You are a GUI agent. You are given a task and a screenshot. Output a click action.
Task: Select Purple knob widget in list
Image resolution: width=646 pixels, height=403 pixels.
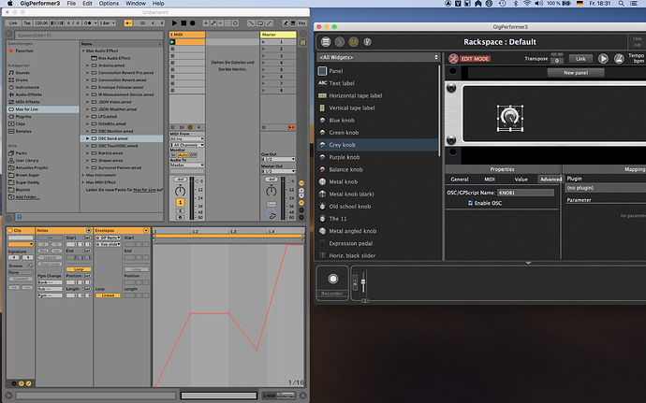click(378, 157)
